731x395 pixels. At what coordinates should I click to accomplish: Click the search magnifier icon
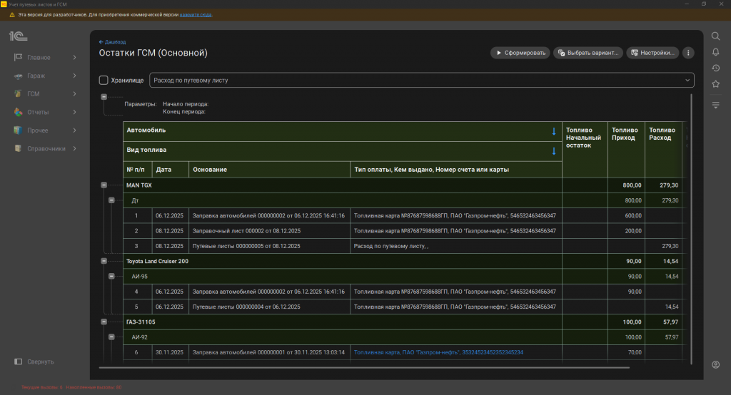(715, 36)
